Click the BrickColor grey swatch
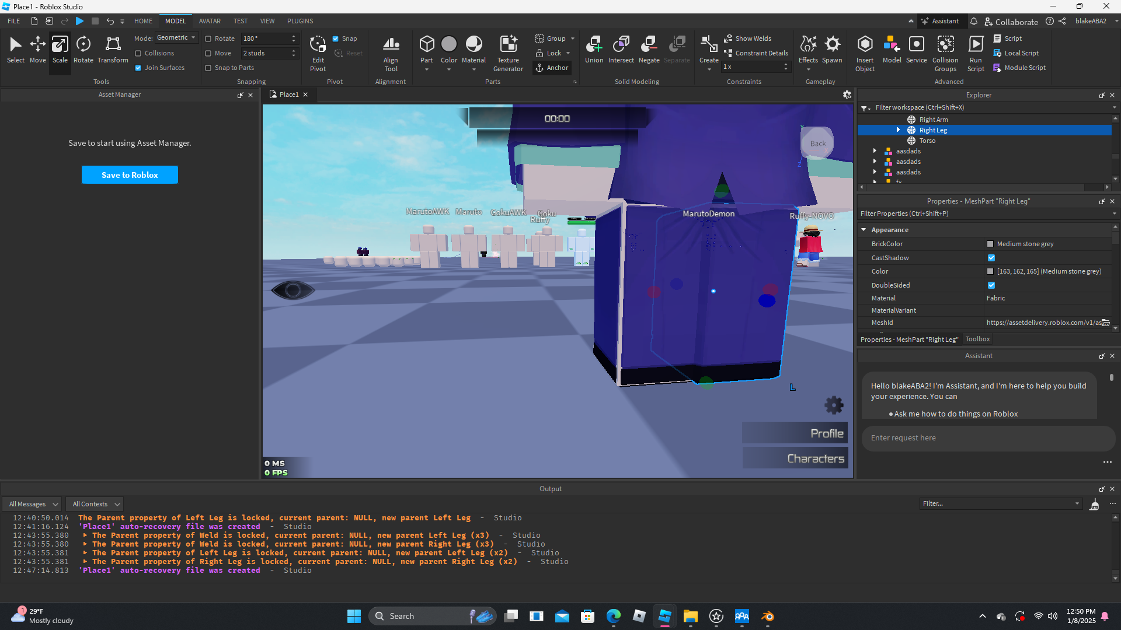The image size is (1121, 630). pyautogui.click(x=990, y=244)
